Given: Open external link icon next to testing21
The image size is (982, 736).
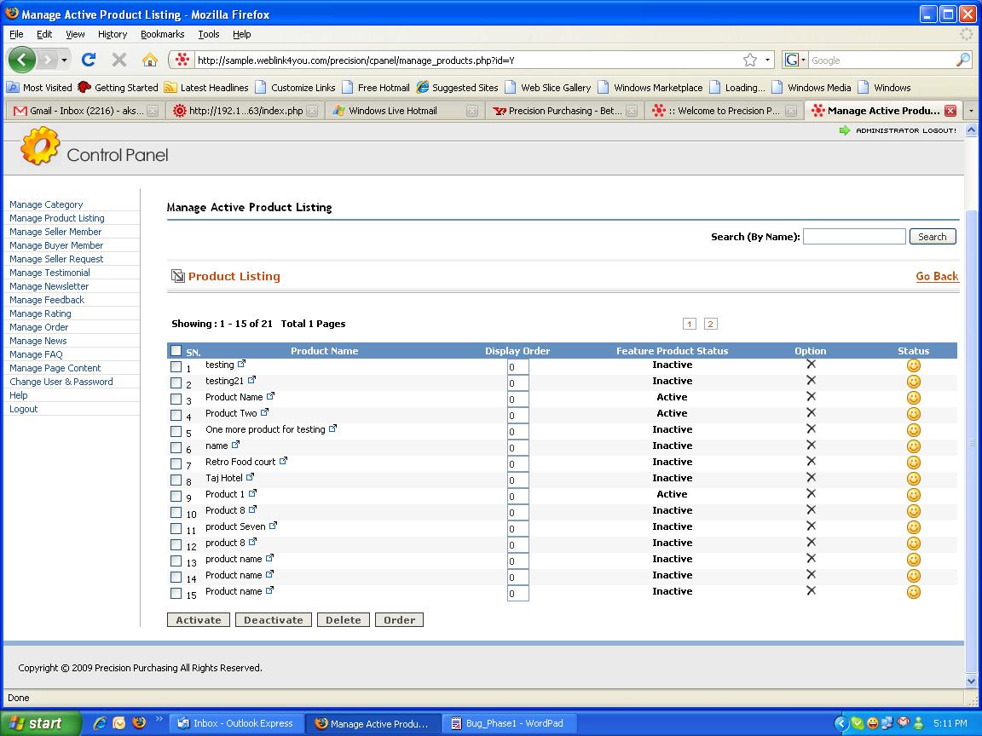Looking at the screenshot, I should click(x=251, y=380).
